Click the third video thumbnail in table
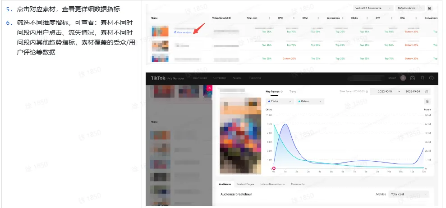 coord(160,58)
